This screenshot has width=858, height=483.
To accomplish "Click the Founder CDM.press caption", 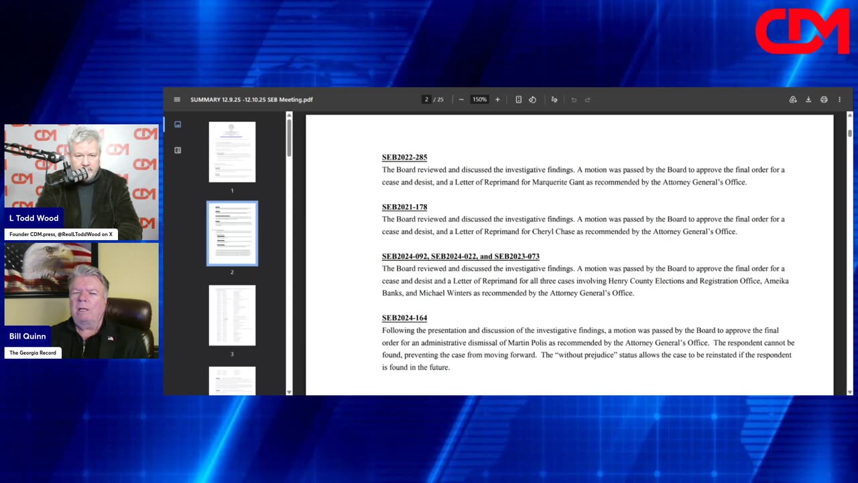I will point(61,234).
